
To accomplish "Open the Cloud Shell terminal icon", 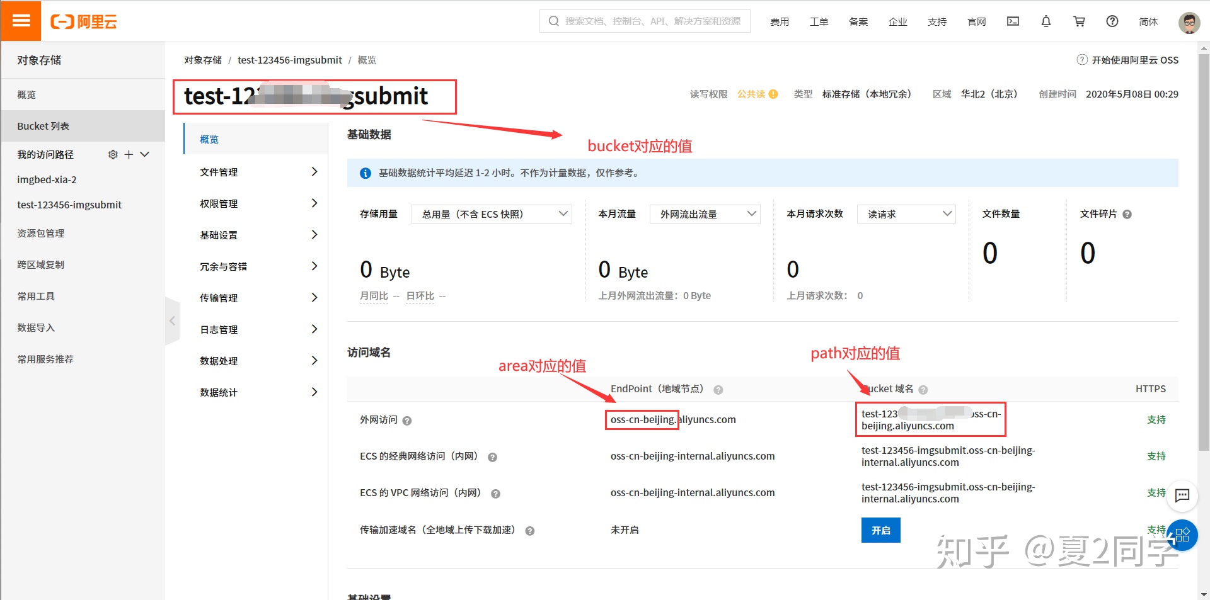I will [x=1013, y=21].
